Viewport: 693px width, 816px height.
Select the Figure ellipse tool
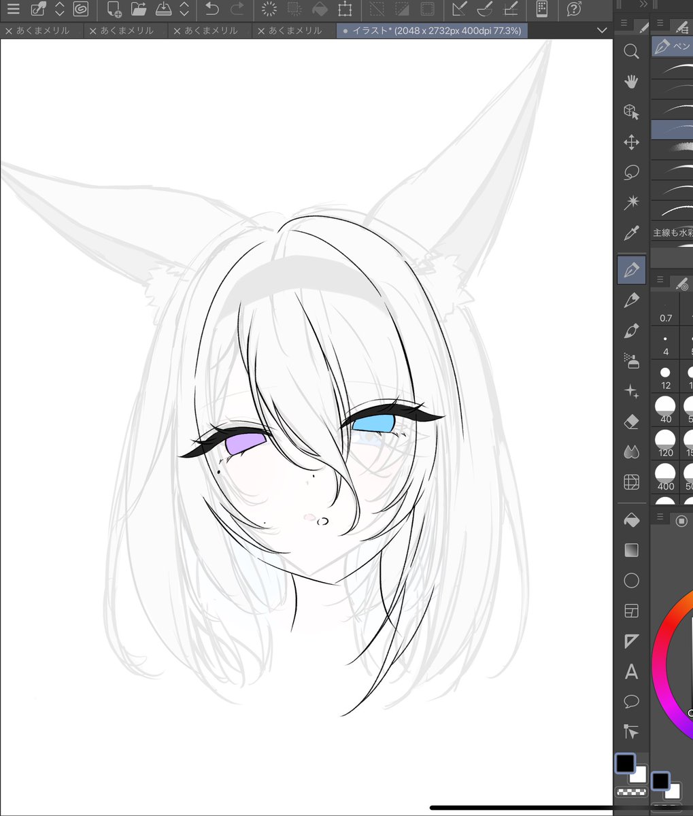click(x=631, y=581)
